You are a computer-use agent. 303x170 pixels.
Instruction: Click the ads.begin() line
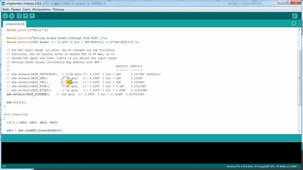17,102
